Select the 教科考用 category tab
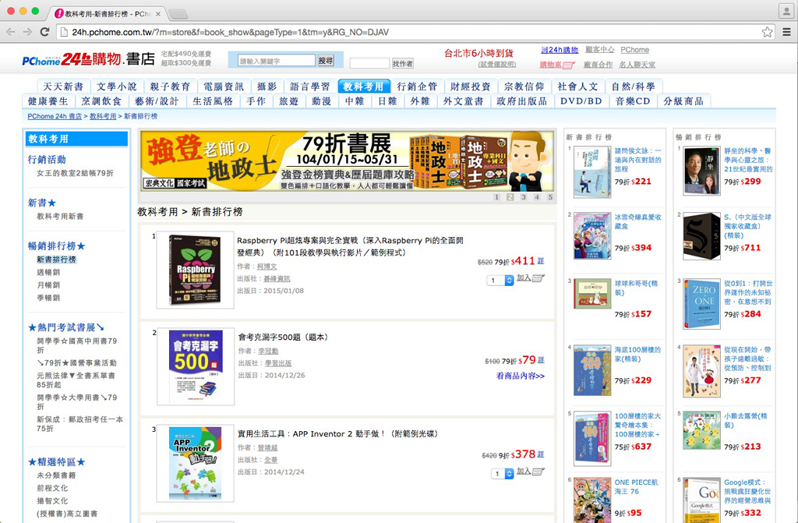This screenshot has height=523, width=798. point(363,87)
